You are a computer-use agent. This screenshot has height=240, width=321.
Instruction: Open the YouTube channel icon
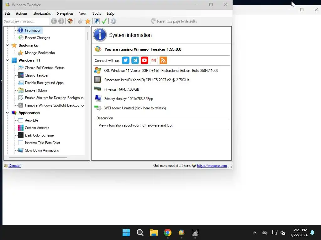[144, 60]
